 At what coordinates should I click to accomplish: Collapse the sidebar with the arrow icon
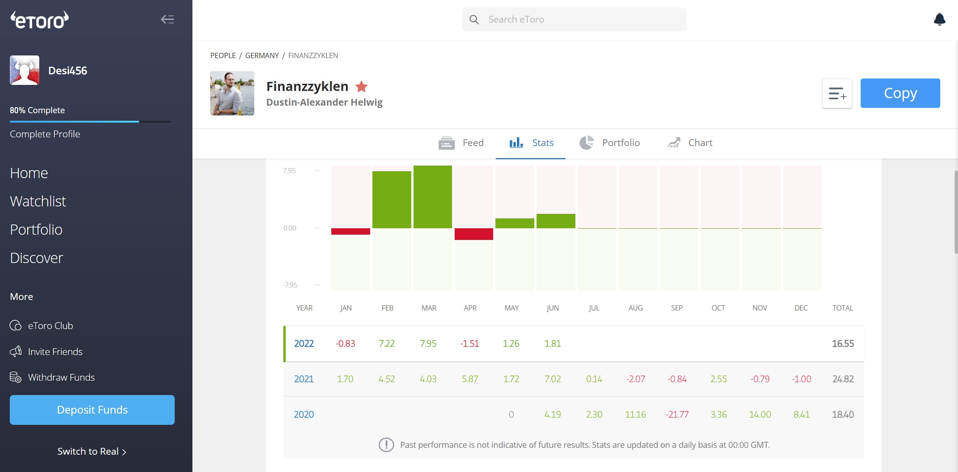[168, 19]
